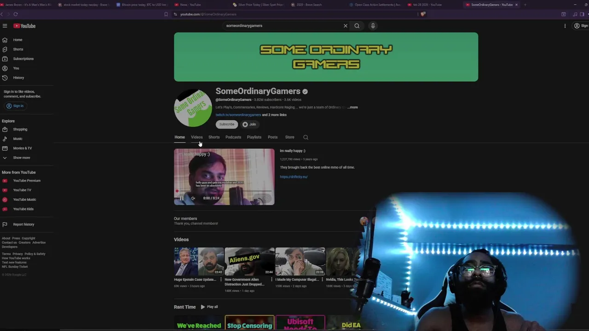Click the magnifier search button
Screen dimensions: 589x331
357,26
